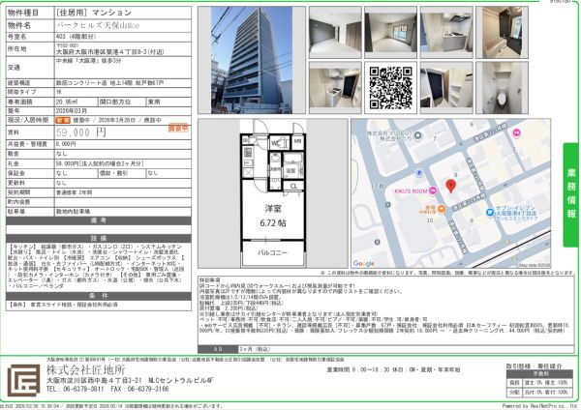Click the 東南 orientation value
The width and height of the screenshot is (581, 410).
[x=154, y=102]
